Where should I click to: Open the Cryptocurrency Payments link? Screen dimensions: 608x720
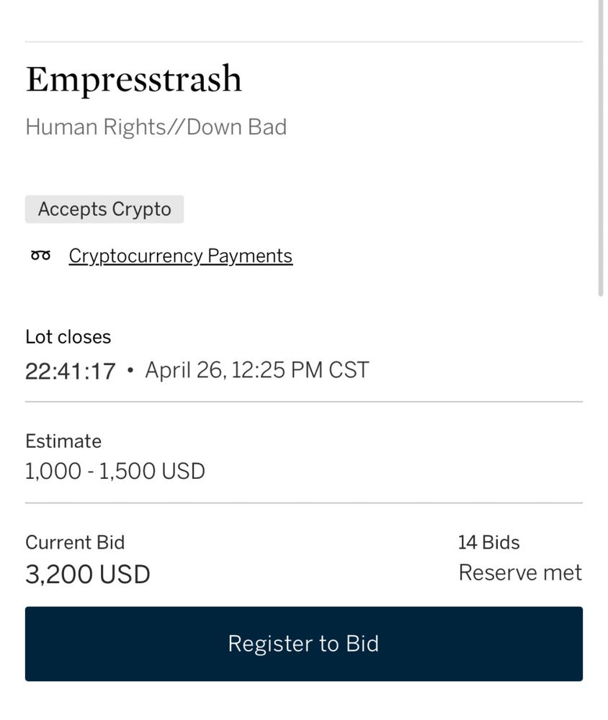(180, 256)
